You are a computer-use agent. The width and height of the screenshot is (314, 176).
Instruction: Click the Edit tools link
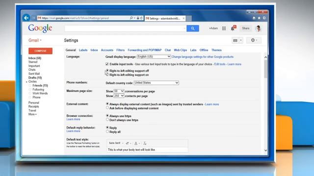[220, 64]
